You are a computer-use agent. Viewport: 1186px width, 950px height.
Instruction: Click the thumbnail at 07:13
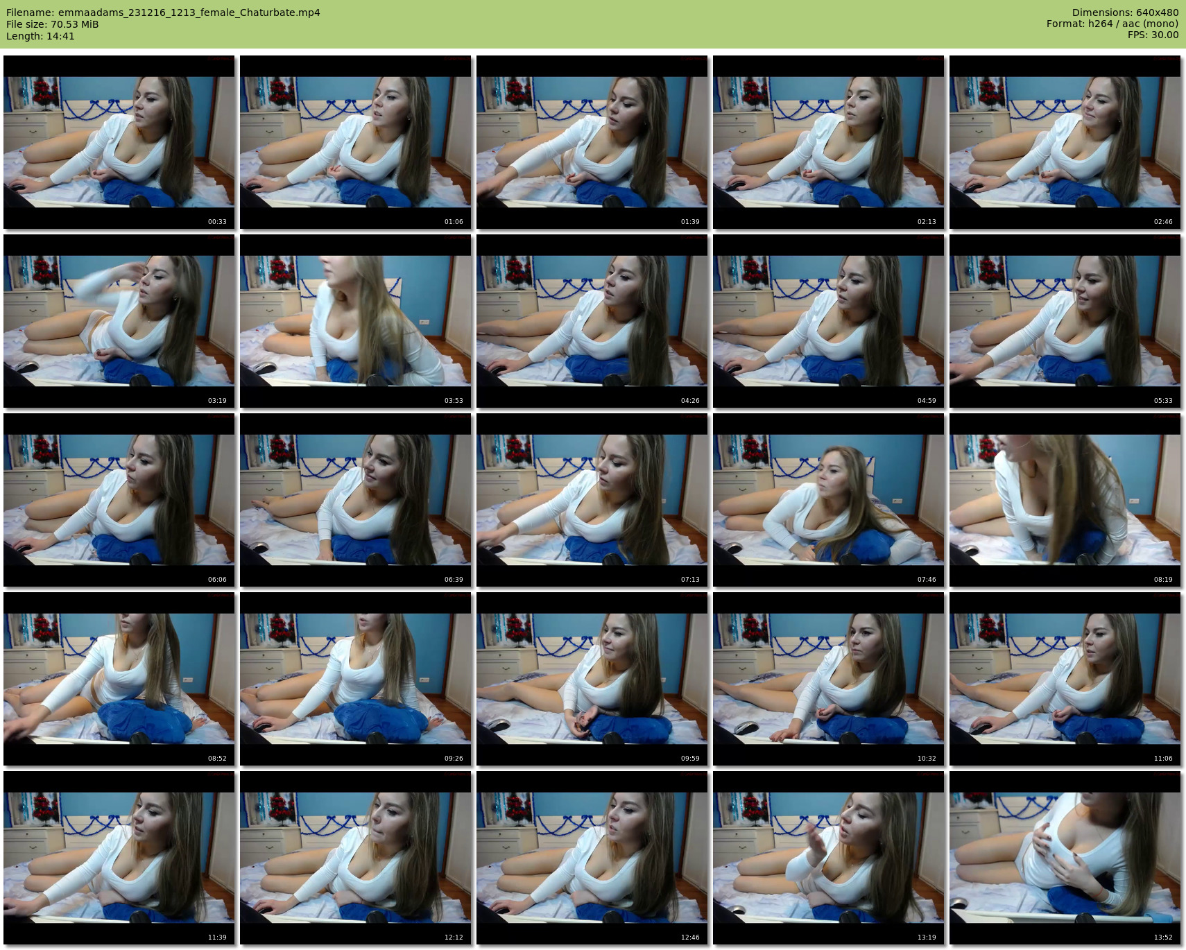pyautogui.click(x=592, y=500)
